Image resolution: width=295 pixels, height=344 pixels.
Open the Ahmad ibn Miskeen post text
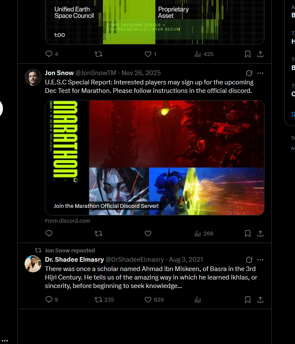[151, 277]
